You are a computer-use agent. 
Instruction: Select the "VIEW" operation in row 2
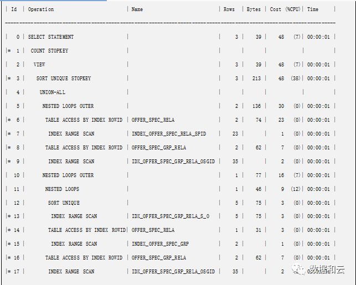coord(39,65)
